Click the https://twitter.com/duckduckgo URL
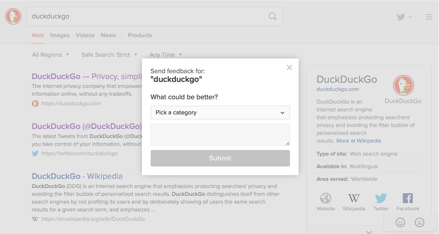Image resolution: width=439 pixels, height=234 pixels. click(x=80, y=153)
